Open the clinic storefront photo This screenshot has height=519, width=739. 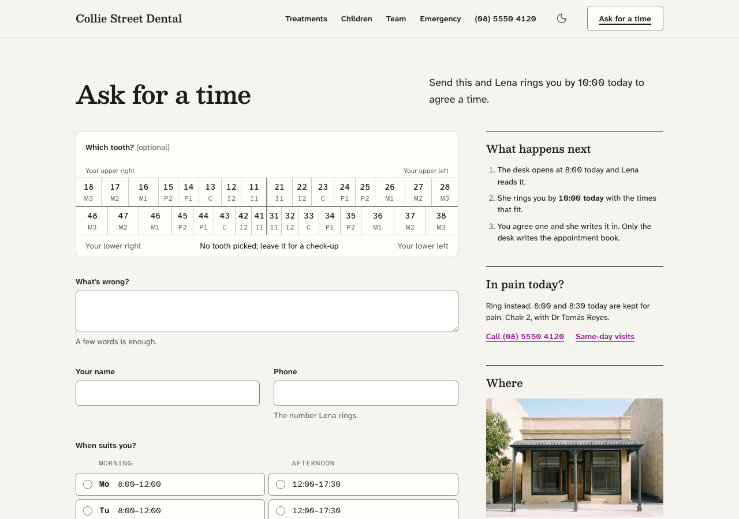[574, 458]
